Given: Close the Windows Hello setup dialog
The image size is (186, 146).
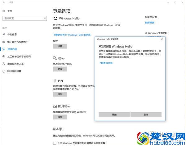Looking at the screenshot, I should coord(162,39).
